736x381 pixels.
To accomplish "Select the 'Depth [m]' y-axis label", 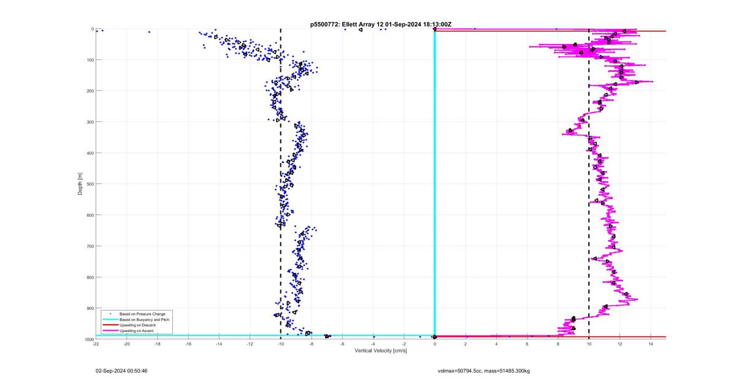I will coord(80,184).
